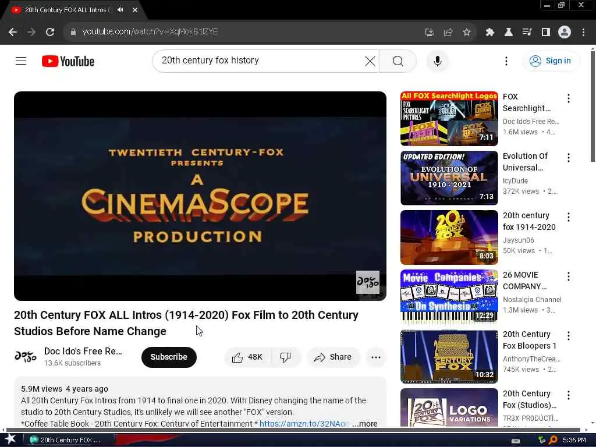
Task: Open the Evolution Of Universal video thumbnail
Action: click(x=449, y=178)
